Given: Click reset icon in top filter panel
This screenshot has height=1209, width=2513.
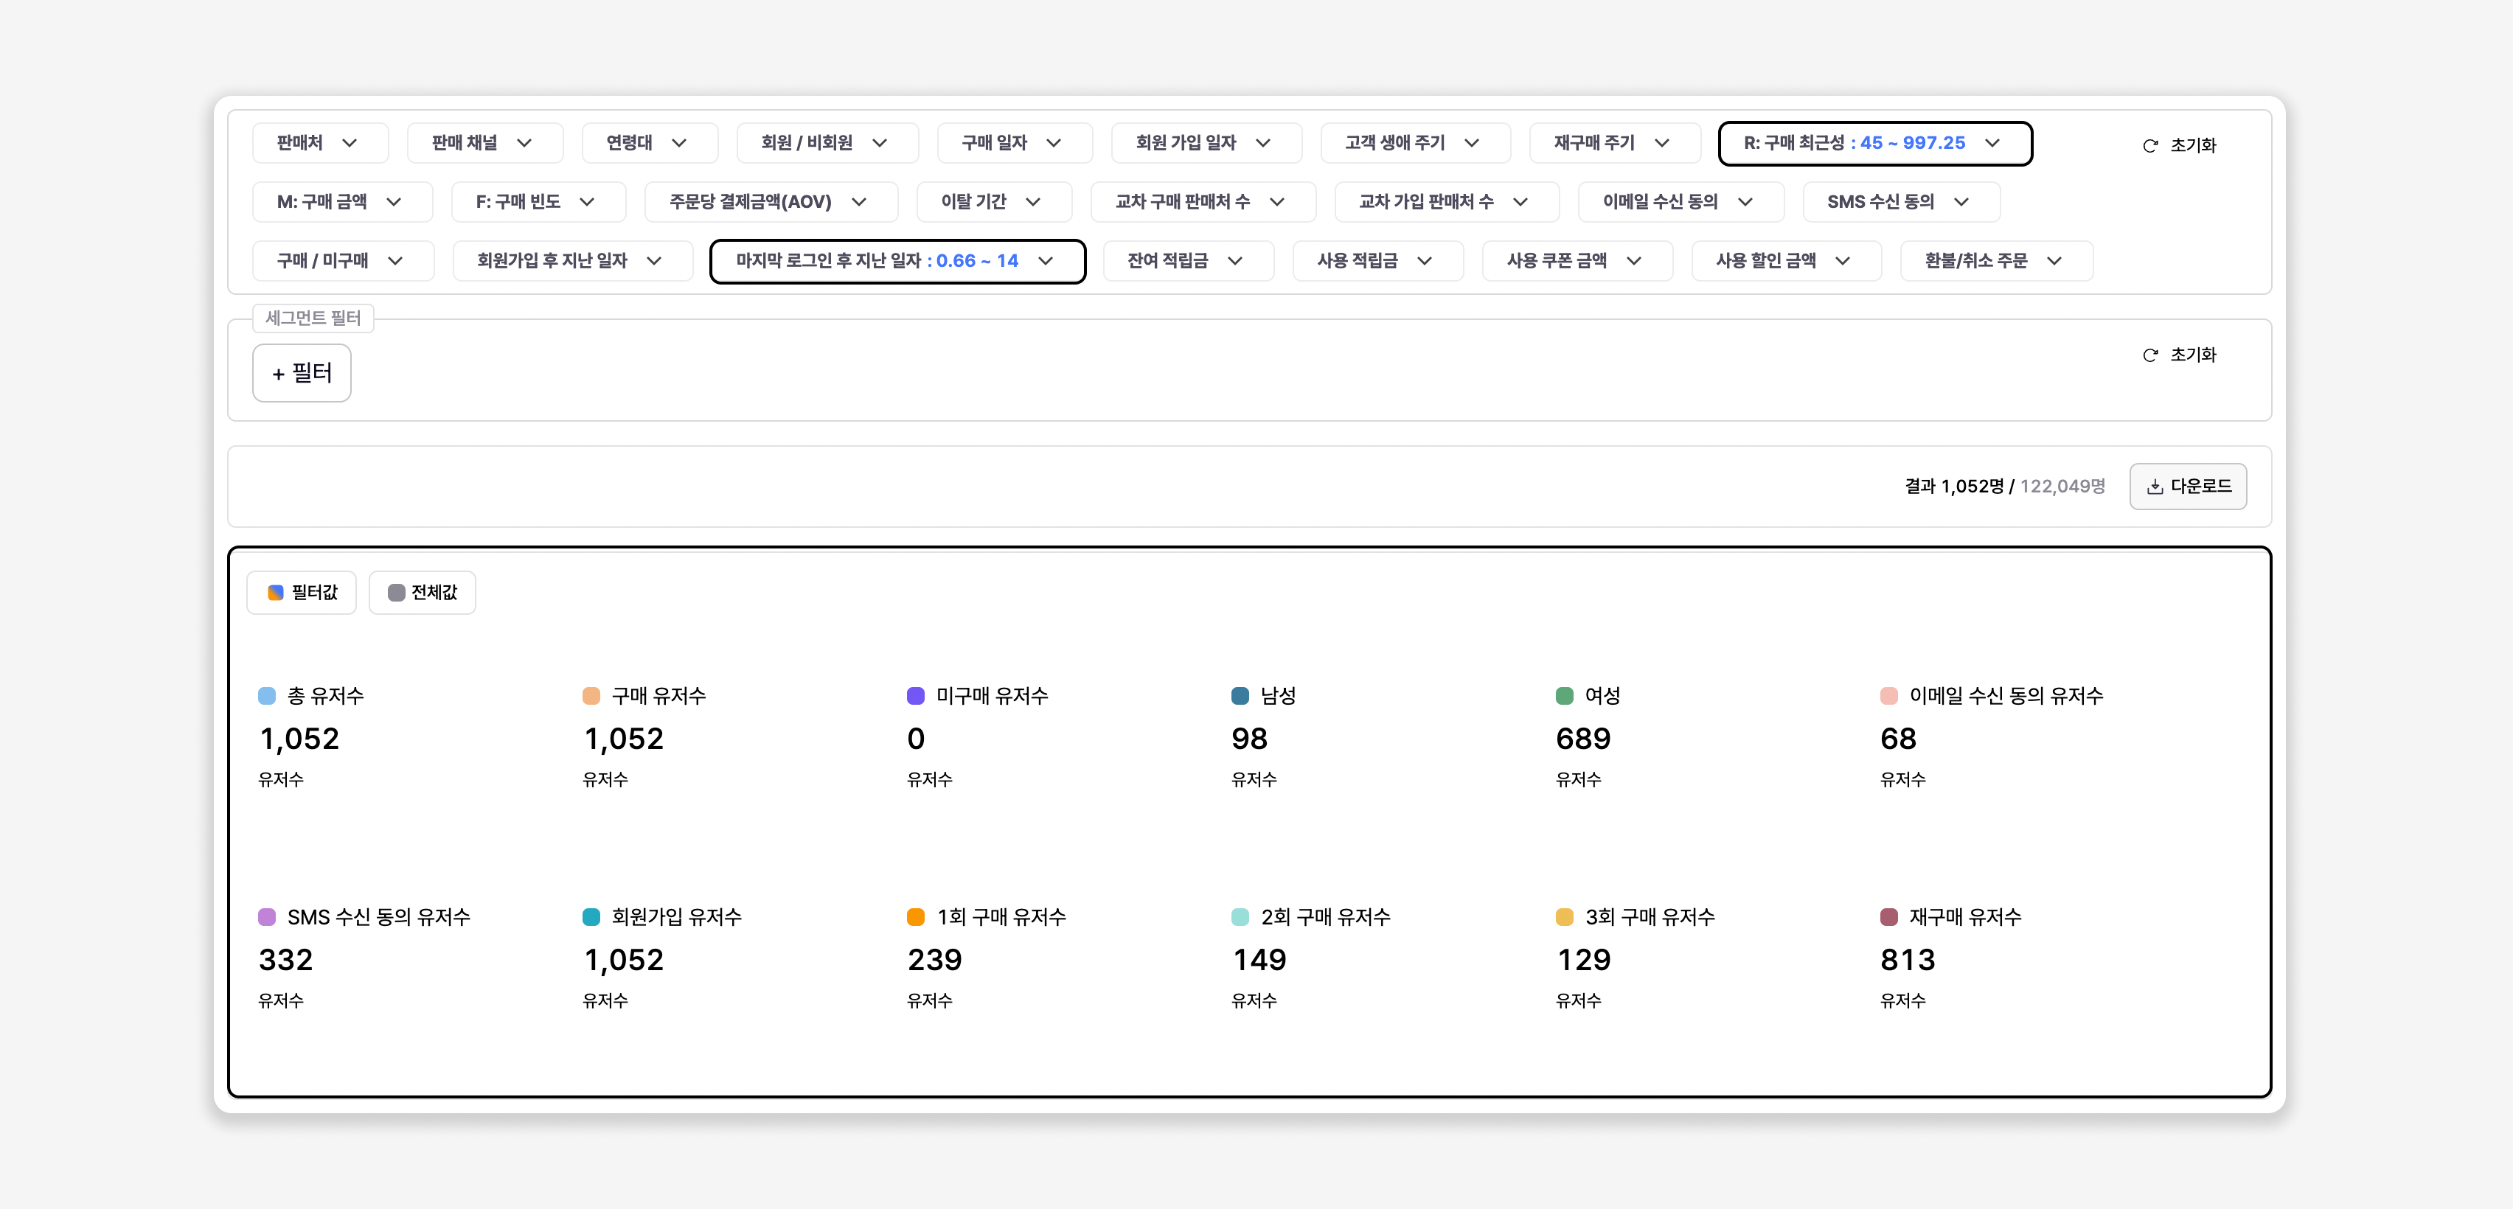Looking at the screenshot, I should click(x=2150, y=145).
